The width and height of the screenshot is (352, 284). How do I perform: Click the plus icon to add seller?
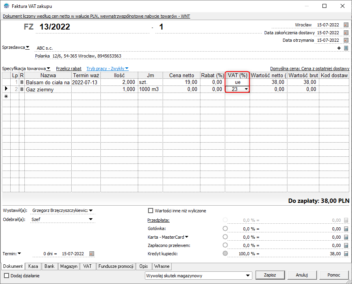coord(339,48)
